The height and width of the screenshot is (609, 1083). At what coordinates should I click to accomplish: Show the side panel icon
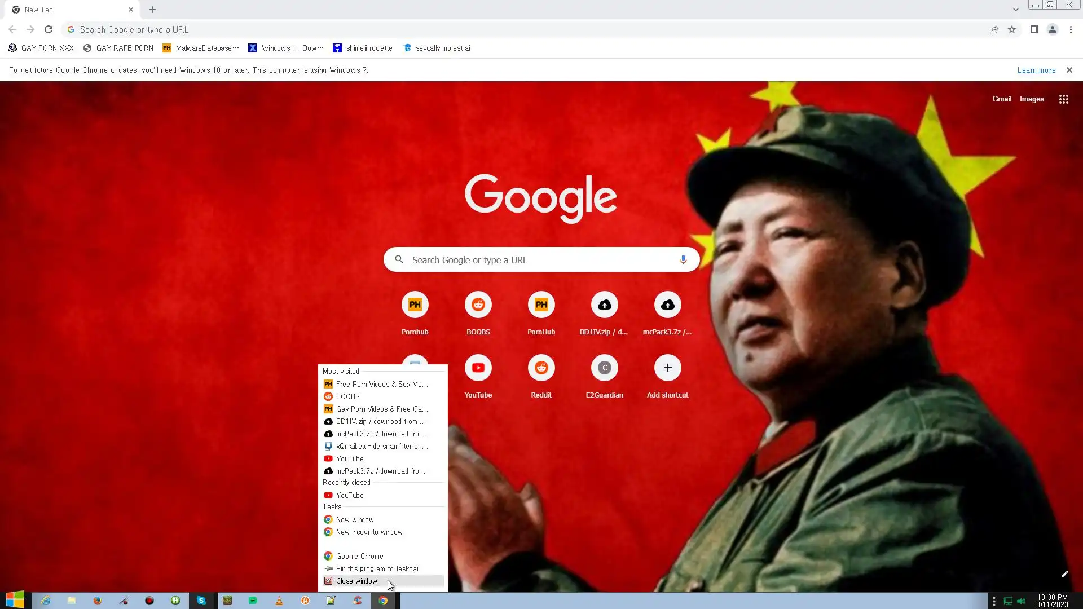(x=1034, y=29)
